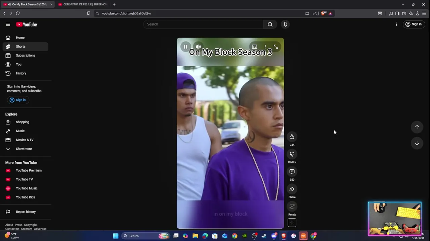Open Brave VPN shield icon
430x241 pixels.
(x=418, y=13)
